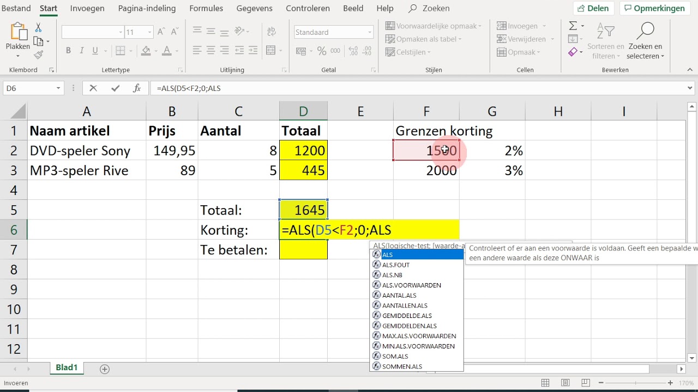Toggle center horizontal alignment
Viewport: 698px width, 392px height.
[x=211, y=51]
